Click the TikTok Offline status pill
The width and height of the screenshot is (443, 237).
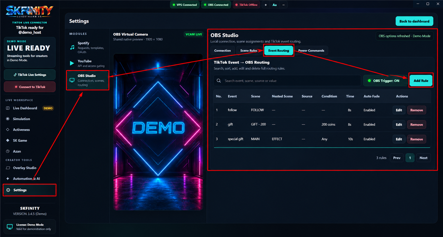246,5
